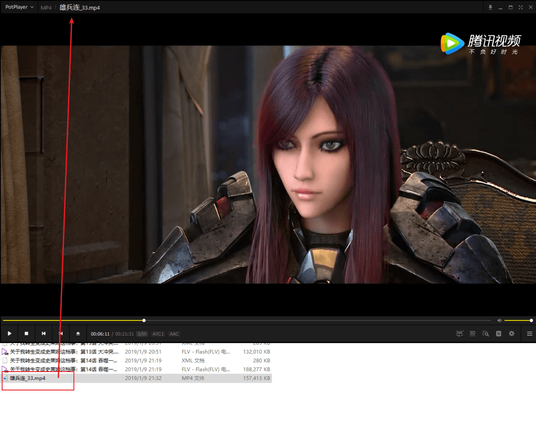The image size is (536, 432).
Task: Click the XML document icon of the 第14话 row
Action: (x=5, y=360)
